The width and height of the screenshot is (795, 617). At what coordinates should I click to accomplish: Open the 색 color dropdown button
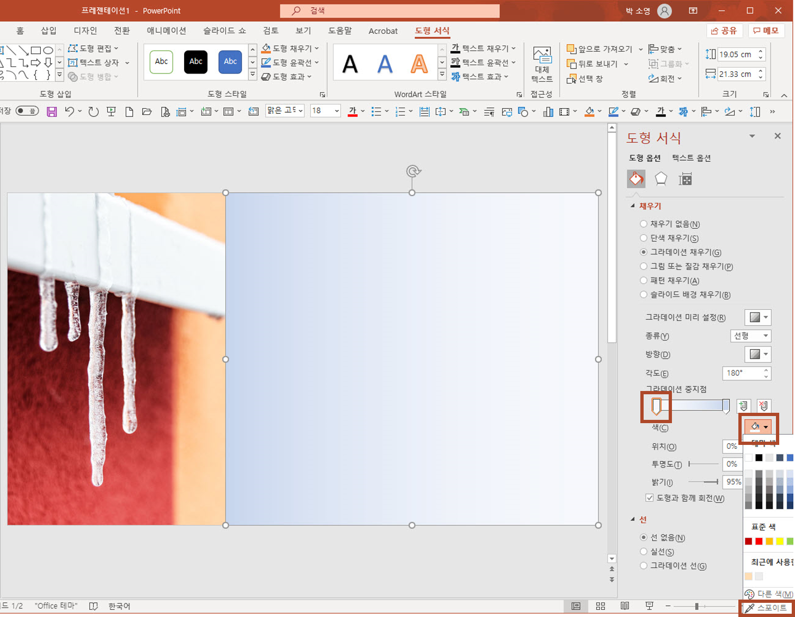(x=759, y=427)
